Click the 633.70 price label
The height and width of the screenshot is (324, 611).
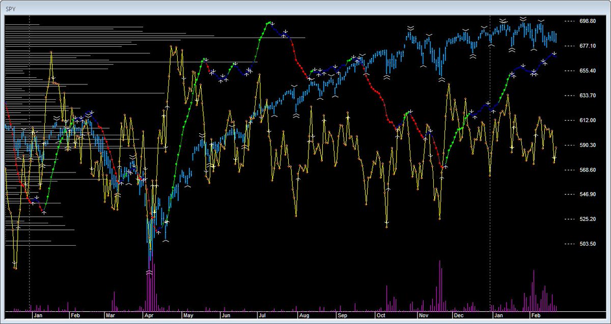587,95
